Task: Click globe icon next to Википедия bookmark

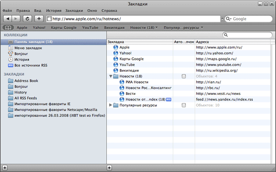Action: 115,70
